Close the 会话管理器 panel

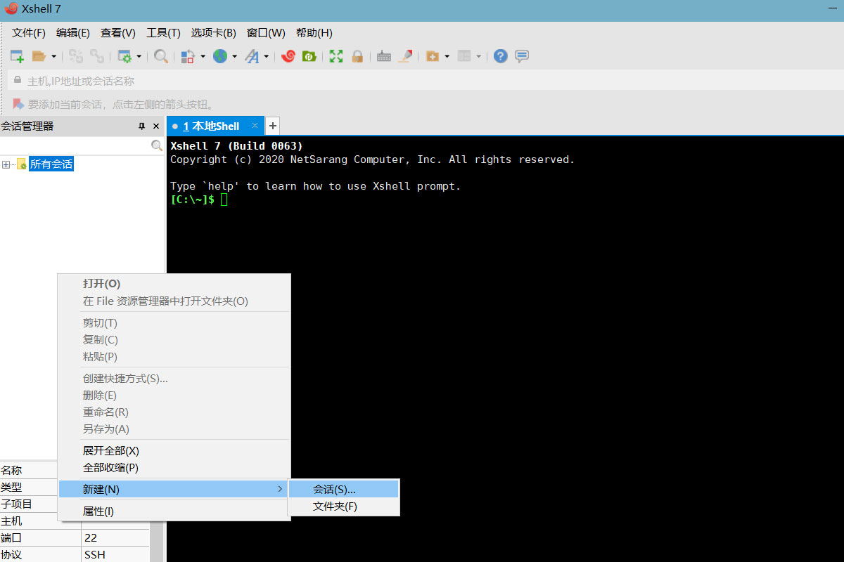click(x=156, y=126)
